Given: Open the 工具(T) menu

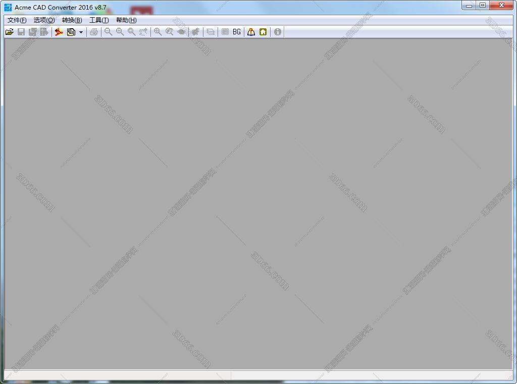Looking at the screenshot, I should [99, 20].
